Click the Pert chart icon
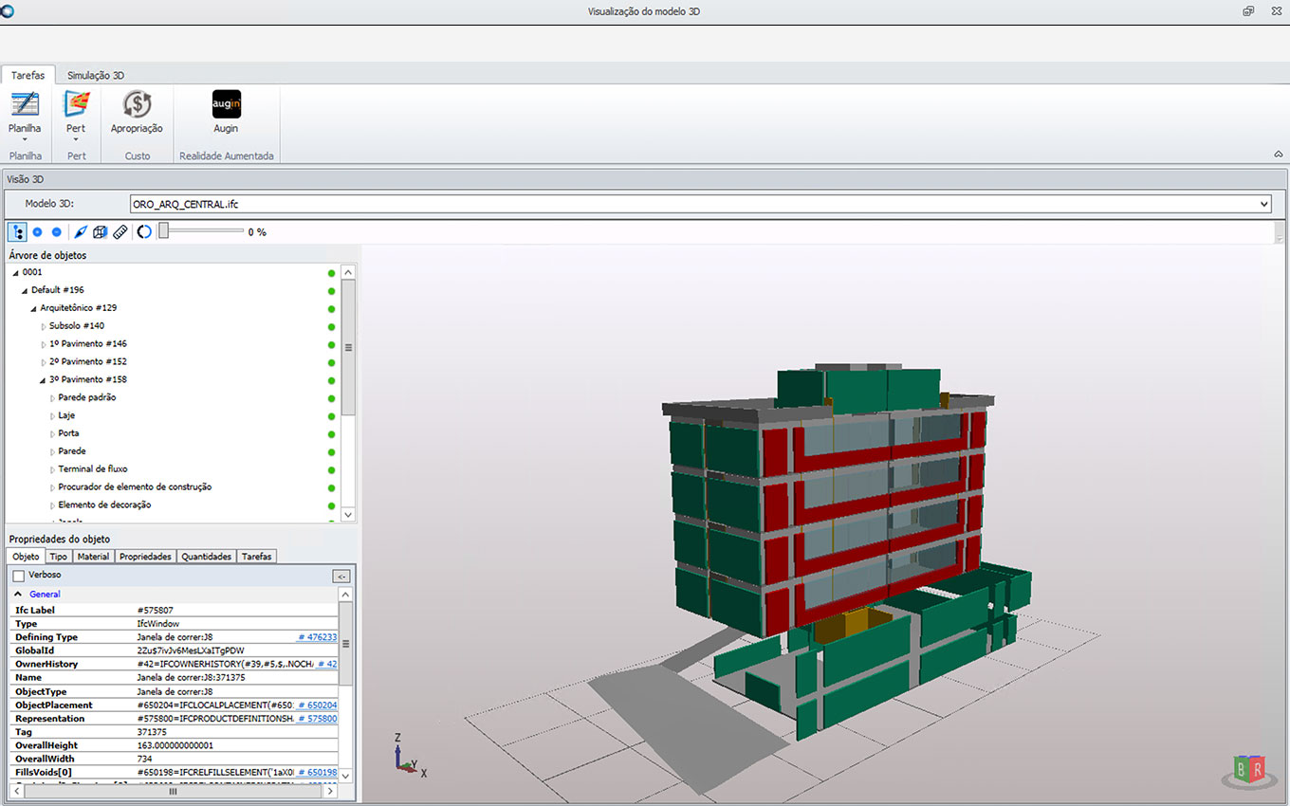This screenshot has height=806, width=1290. (x=76, y=104)
